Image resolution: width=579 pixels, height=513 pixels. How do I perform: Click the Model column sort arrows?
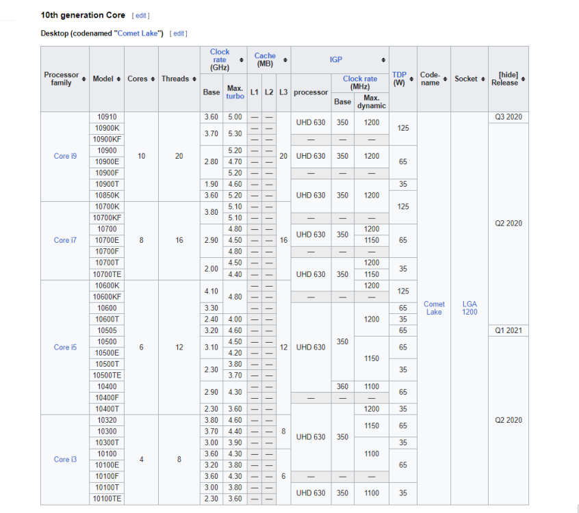pos(119,79)
